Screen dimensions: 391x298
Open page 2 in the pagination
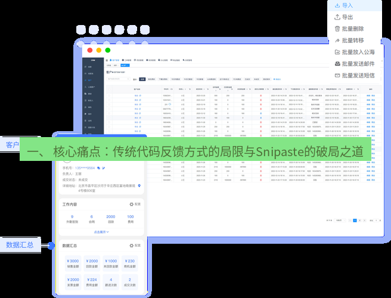click(360, 221)
